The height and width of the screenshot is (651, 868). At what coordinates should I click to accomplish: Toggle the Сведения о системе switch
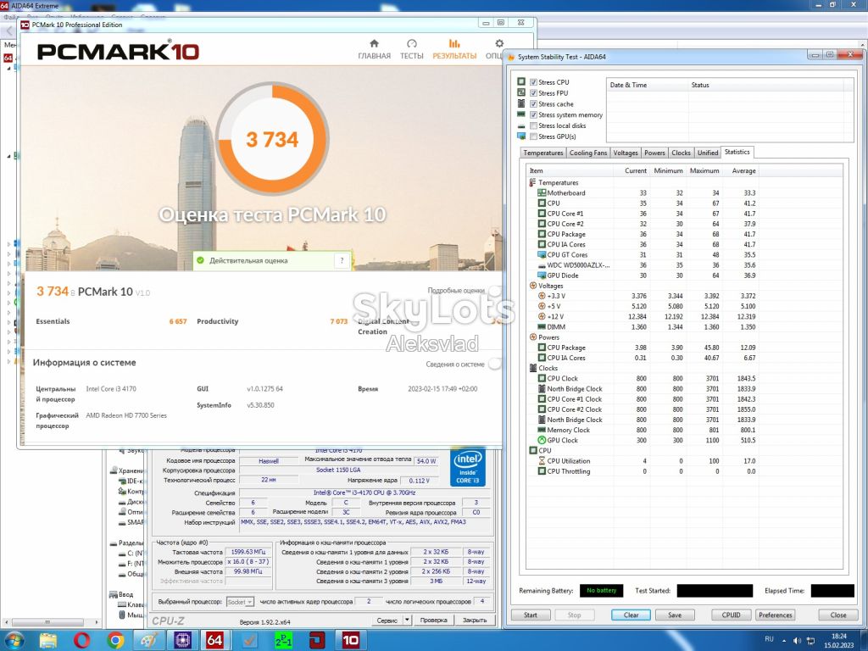[494, 364]
